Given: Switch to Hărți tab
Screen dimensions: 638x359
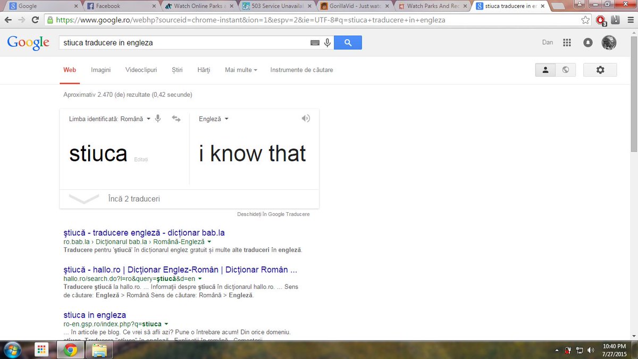Looking at the screenshot, I should click(204, 70).
